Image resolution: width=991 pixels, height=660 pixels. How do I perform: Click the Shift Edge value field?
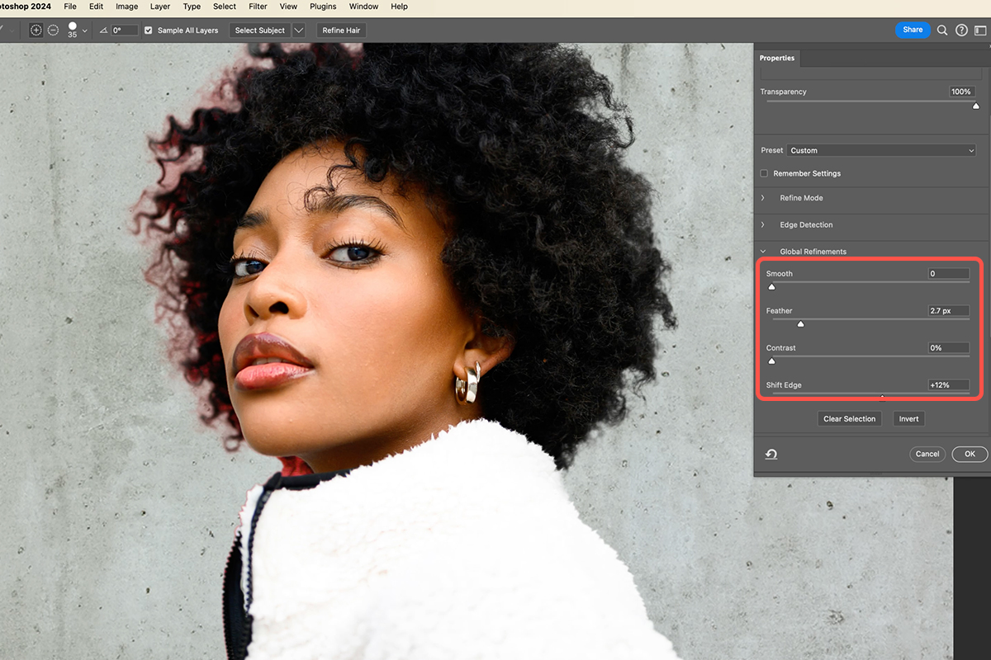pos(948,384)
